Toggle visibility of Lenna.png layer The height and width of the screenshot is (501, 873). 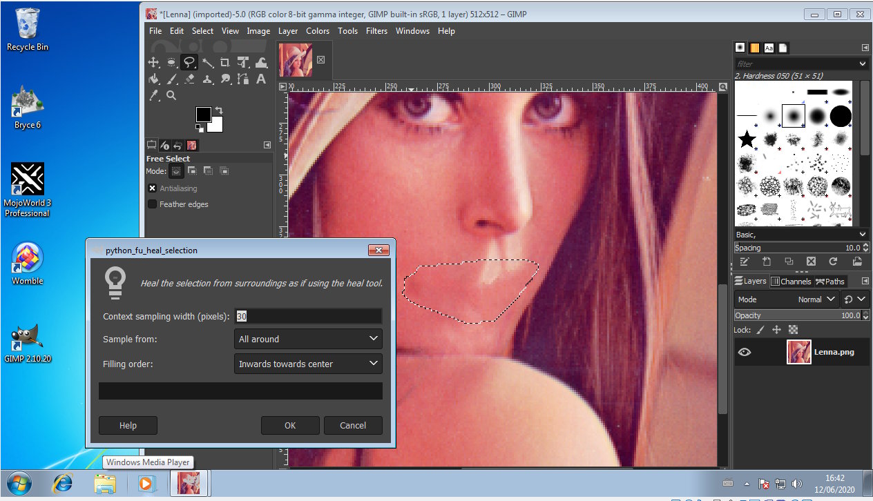[x=745, y=352]
